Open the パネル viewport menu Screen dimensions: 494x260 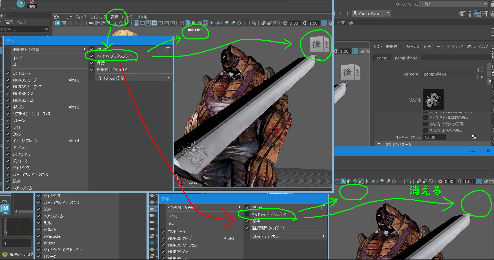click(x=142, y=17)
